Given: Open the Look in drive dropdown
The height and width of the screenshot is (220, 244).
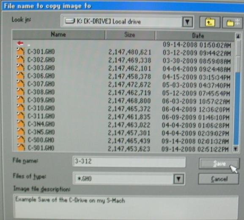Looking at the screenshot, I should tap(187, 22).
